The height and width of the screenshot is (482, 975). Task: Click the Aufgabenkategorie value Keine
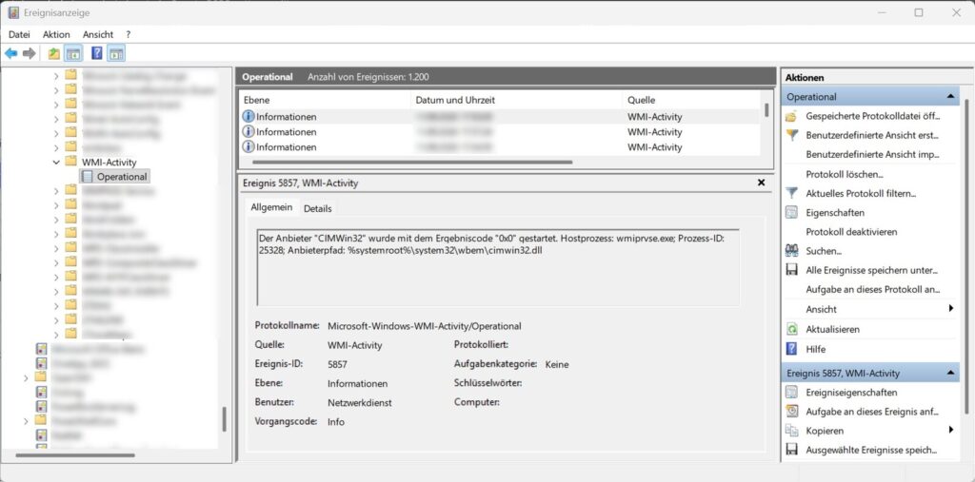coord(556,365)
